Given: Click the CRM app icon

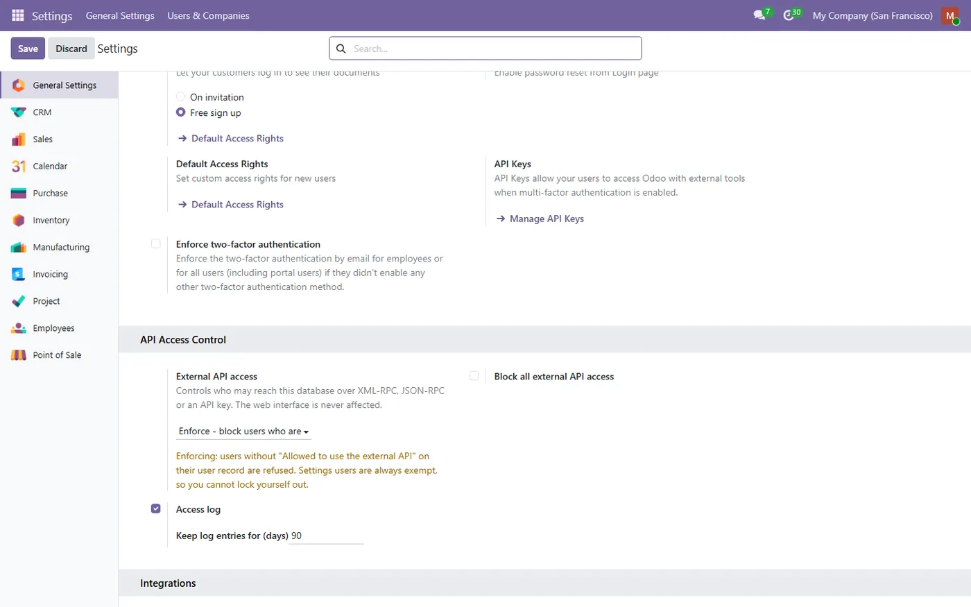Looking at the screenshot, I should (x=19, y=112).
